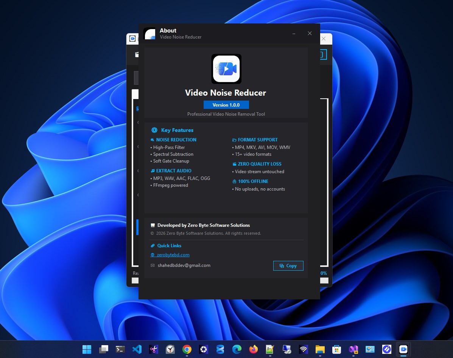The height and width of the screenshot is (358, 453).
Task: Open the camera shutter app in taskbar
Action: [x=203, y=349]
